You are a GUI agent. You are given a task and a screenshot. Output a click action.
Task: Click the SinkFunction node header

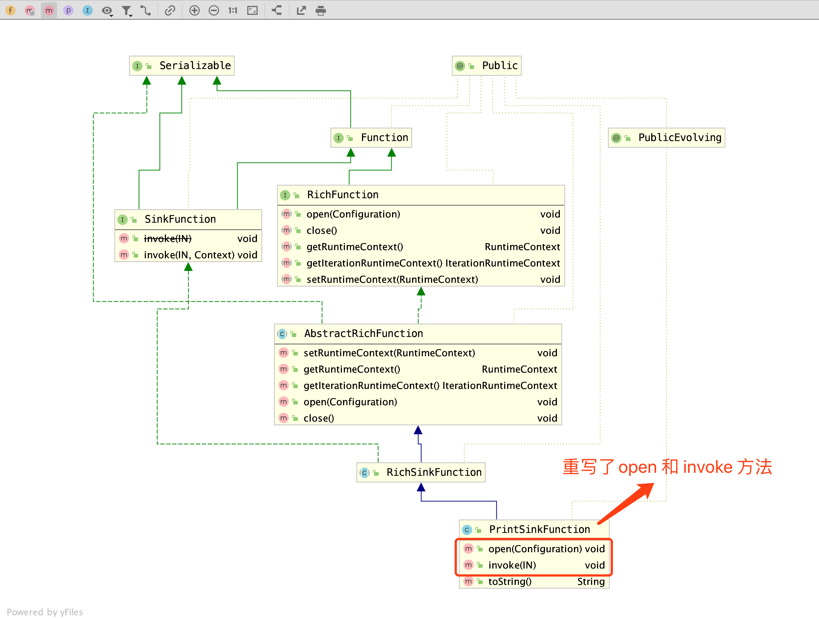[188, 219]
